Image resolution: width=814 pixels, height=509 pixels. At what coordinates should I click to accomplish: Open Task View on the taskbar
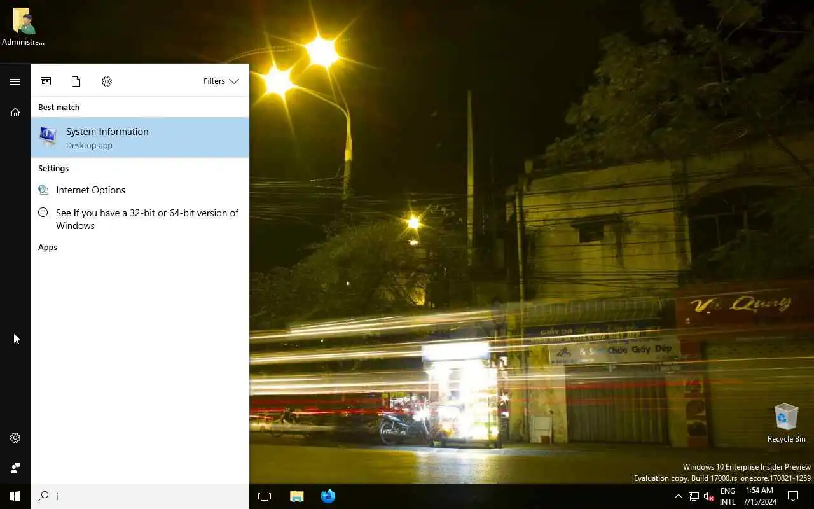(x=265, y=496)
